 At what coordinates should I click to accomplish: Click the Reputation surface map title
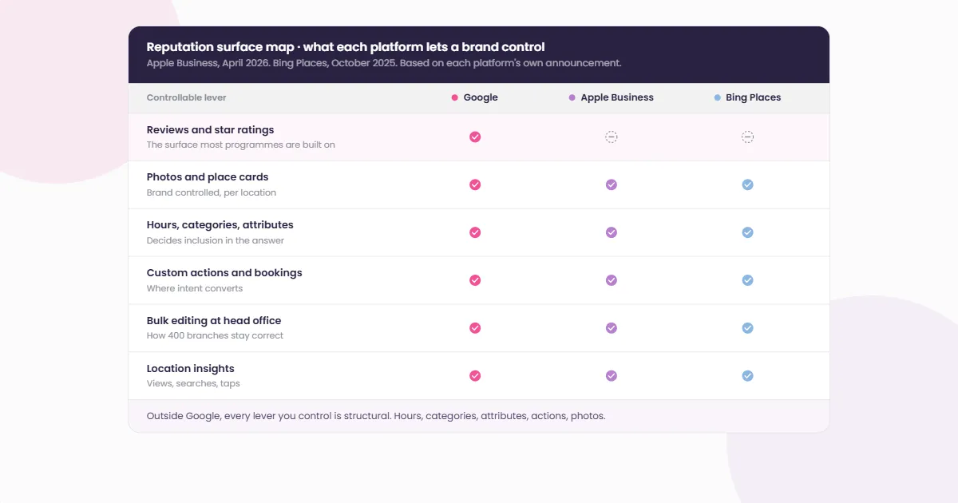(346, 47)
